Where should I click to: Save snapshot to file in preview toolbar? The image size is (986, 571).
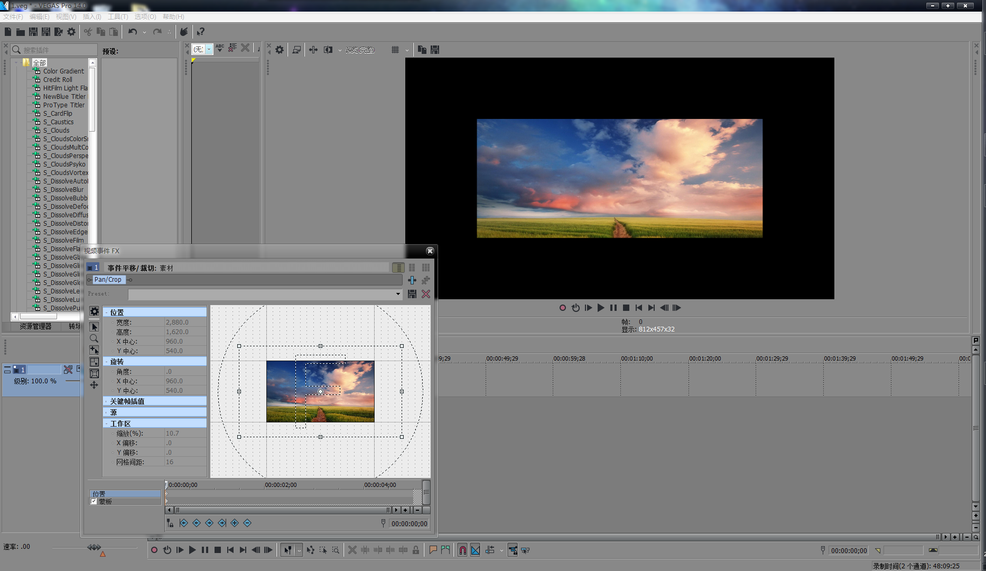coord(435,50)
